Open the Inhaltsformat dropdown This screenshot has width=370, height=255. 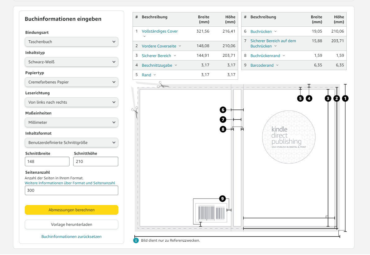tap(71, 143)
